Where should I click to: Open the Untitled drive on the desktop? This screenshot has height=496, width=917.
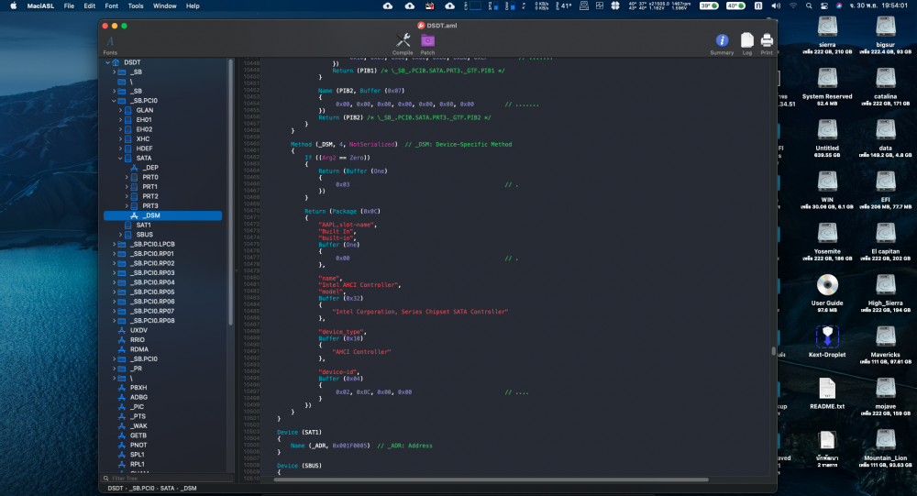tap(827, 138)
